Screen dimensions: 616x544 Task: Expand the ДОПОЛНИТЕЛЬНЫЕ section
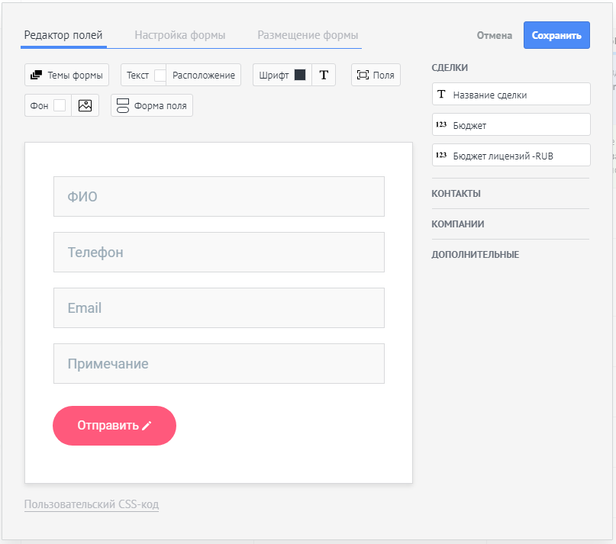(475, 255)
